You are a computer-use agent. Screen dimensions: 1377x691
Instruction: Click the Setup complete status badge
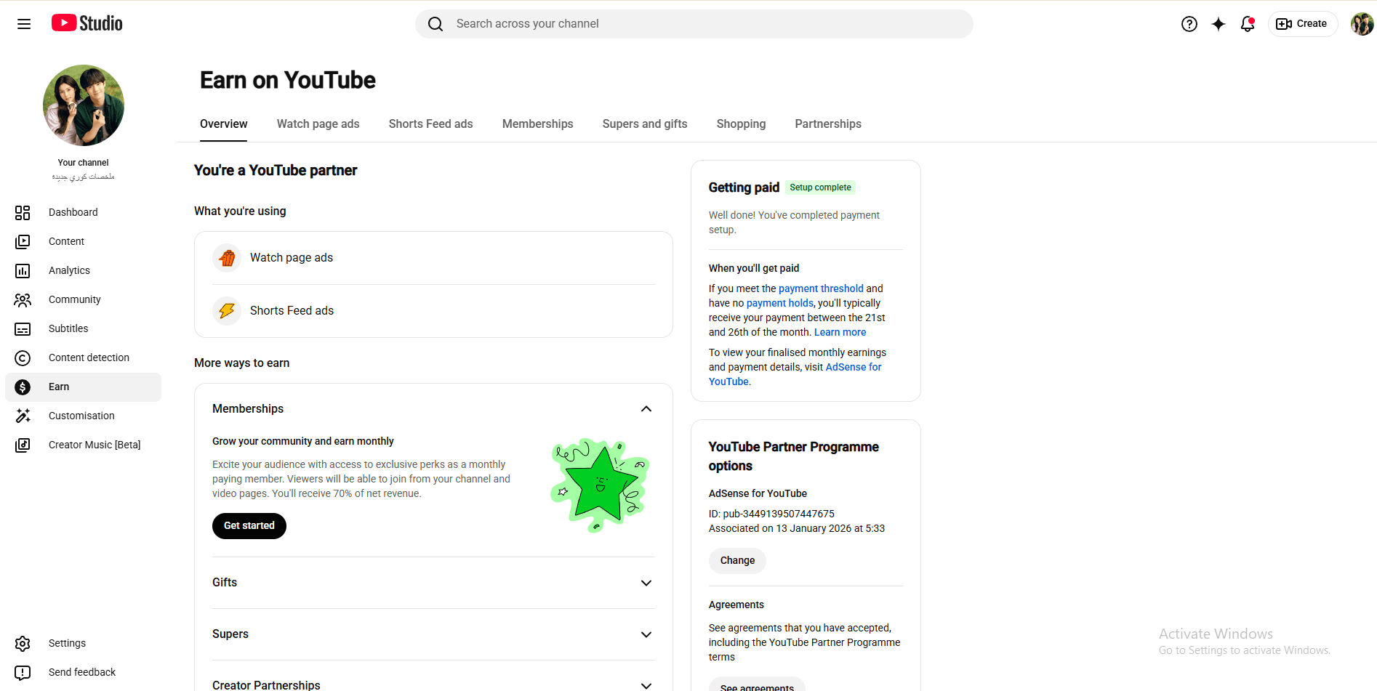pos(820,187)
